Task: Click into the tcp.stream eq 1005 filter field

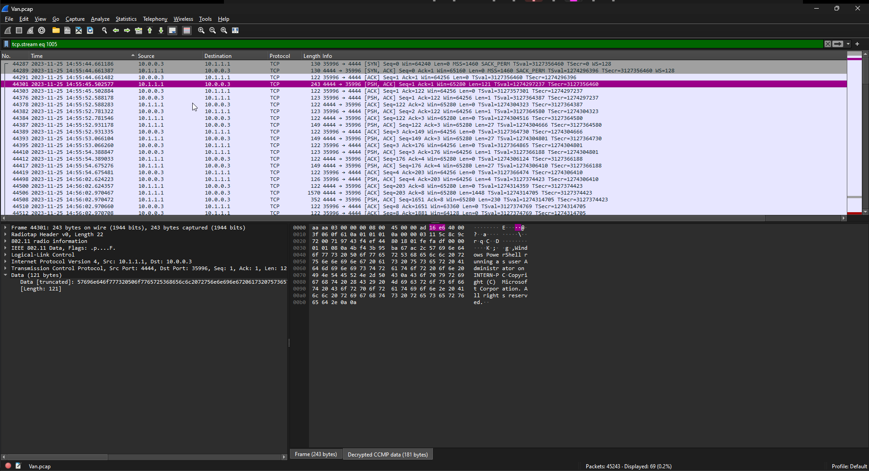Action: (x=416, y=44)
